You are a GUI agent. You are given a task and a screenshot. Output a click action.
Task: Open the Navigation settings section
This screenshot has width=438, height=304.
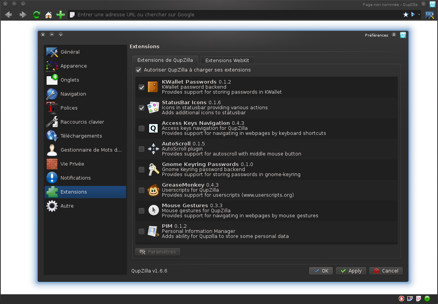[x=85, y=94]
